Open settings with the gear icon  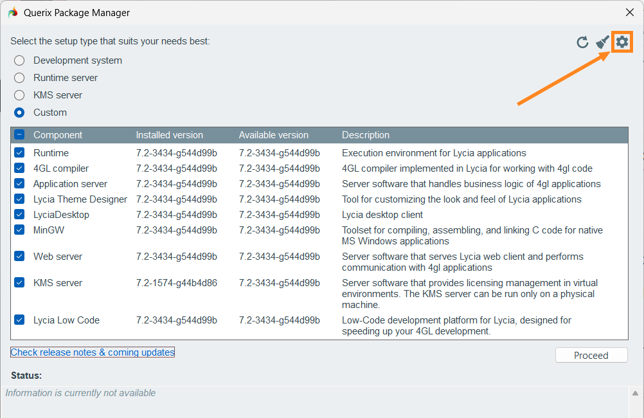point(622,42)
